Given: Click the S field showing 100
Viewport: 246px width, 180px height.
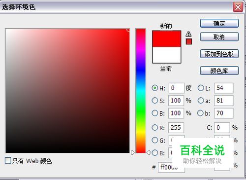Looking at the screenshot, I should (176, 101).
